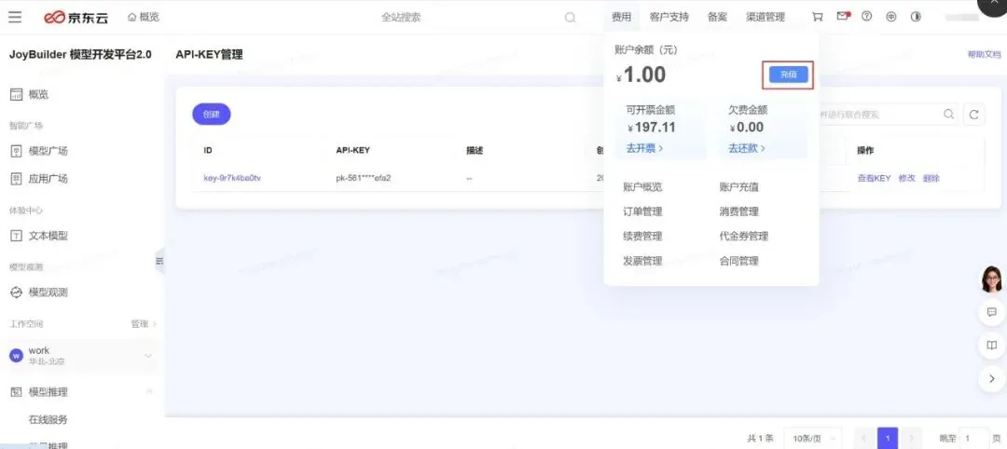Viewport: 1007px width, 449px height.
Task: Select 订单管理 in fee menu
Action: (x=642, y=211)
